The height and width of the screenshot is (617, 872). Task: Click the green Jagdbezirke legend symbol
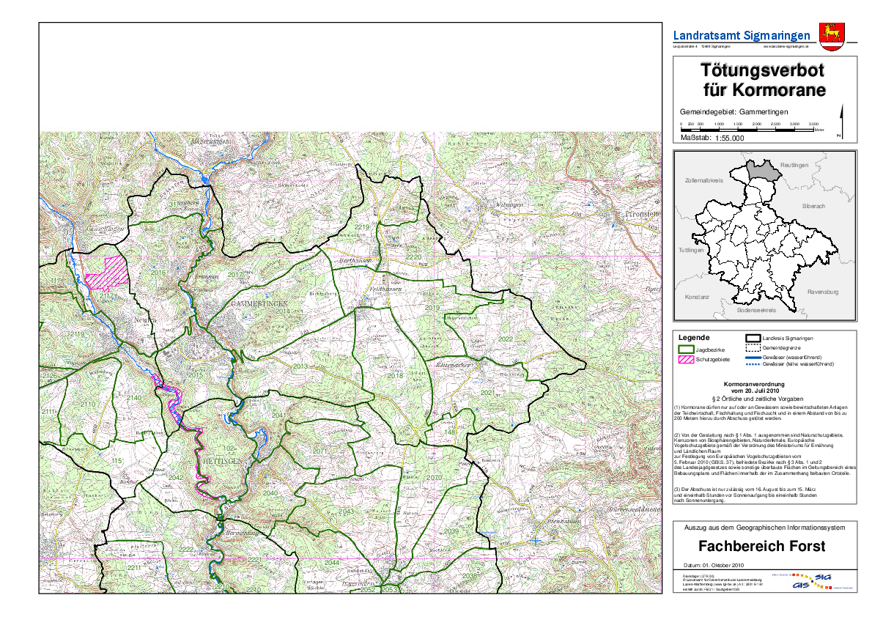(x=686, y=350)
